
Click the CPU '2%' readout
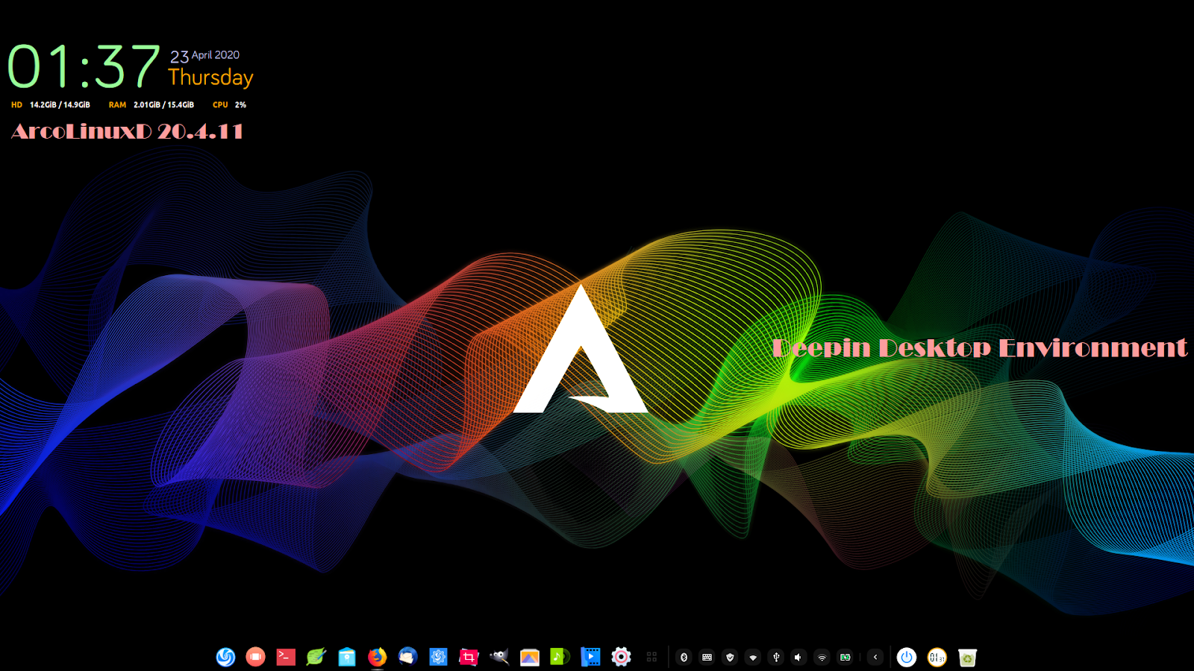(240, 105)
